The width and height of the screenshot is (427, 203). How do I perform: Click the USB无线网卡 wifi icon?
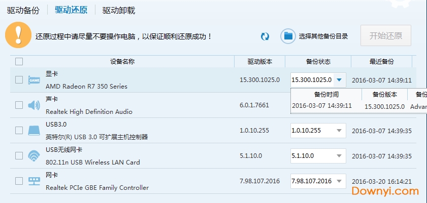[x=34, y=156]
